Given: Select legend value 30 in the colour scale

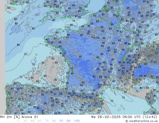Looking at the screenshot, I should coord(25,121).
